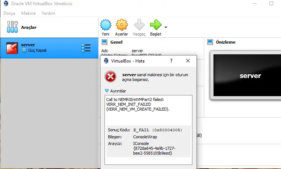Click the Call to NEMR0InitVMPart2 failed text

(x=135, y=99)
